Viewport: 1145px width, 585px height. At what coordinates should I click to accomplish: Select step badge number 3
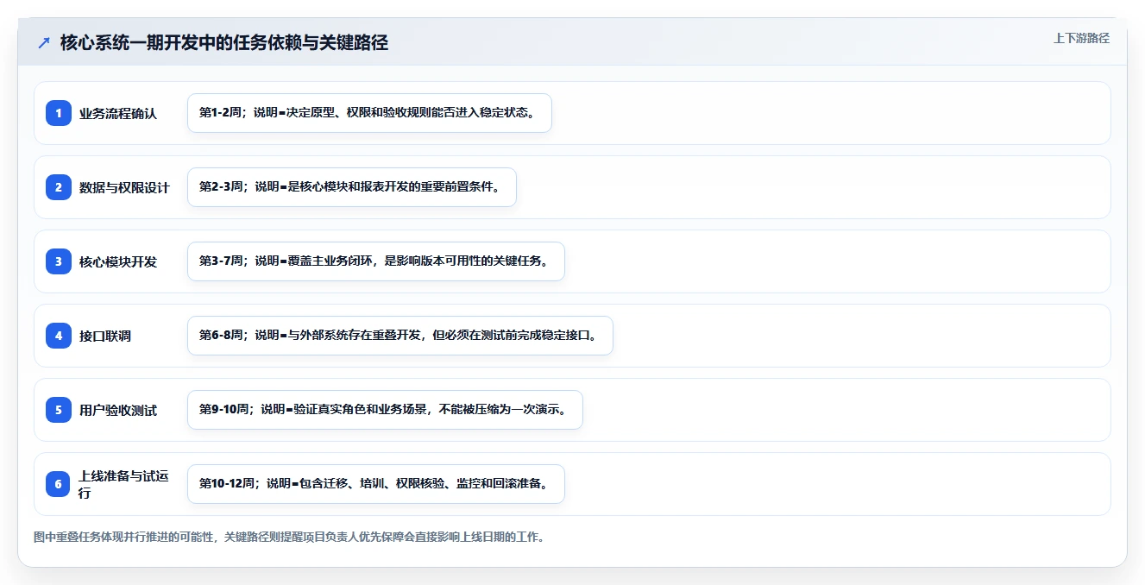pyautogui.click(x=59, y=261)
